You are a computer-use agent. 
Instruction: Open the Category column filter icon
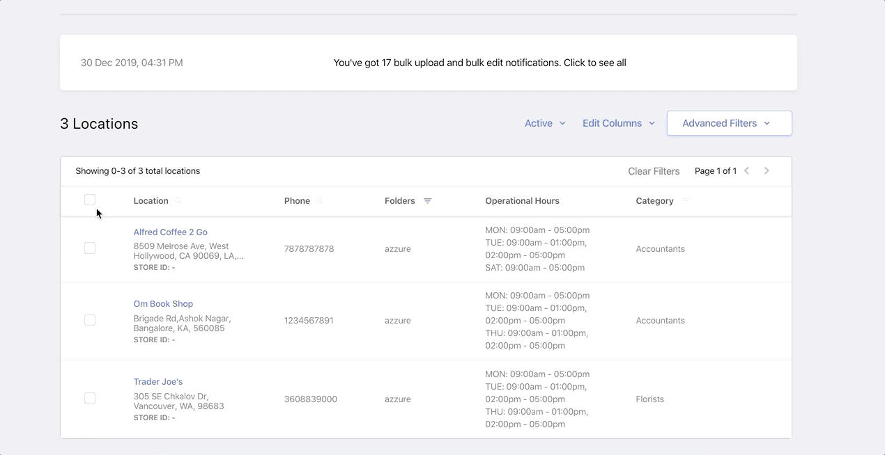(x=686, y=200)
